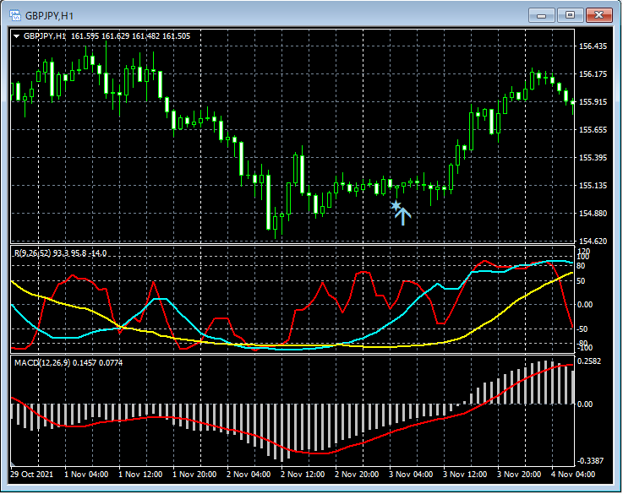This screenshot has height=494, width=623.
Task: Select the MACD(12,26,9) indicator label
Action: click(x=41, y=362)
